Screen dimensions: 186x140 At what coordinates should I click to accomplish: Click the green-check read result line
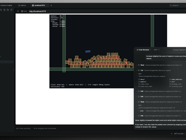click(162, 111)
